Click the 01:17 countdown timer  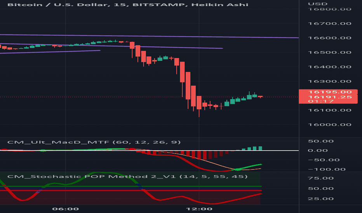(321, 101)
